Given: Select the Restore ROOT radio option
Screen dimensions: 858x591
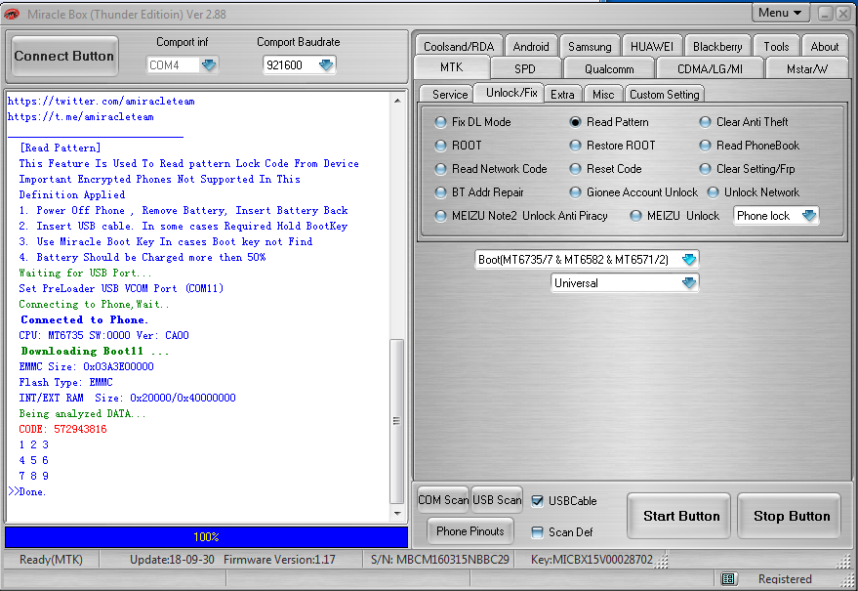Looking at the screenshot, I should click(x=575, y=146).
